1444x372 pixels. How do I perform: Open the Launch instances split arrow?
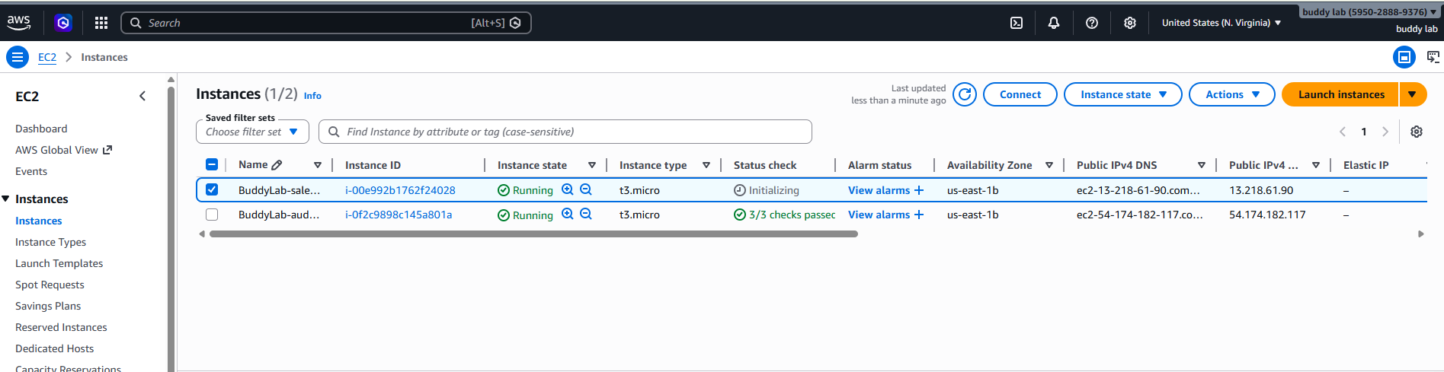pyautogui.click(x=1412, y=94)
